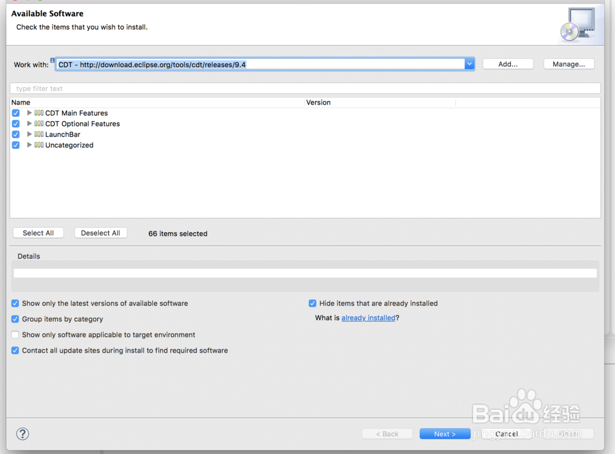Image resolution: width=615 pixels, height=454 pixels.
Task: Select the CDT Main Features row text
Action: tap(76, 113)
